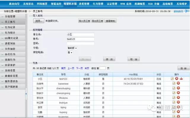Delete the linzhijun account row
Viewport: 190px width, 118px height.
point(178,102)
